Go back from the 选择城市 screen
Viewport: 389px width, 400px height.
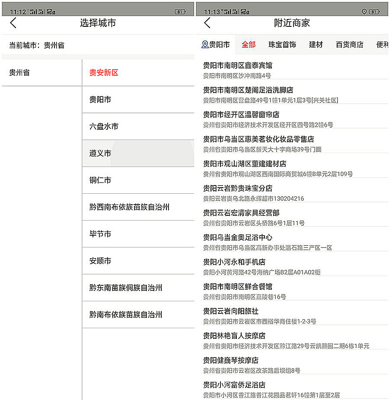(13, 23)
